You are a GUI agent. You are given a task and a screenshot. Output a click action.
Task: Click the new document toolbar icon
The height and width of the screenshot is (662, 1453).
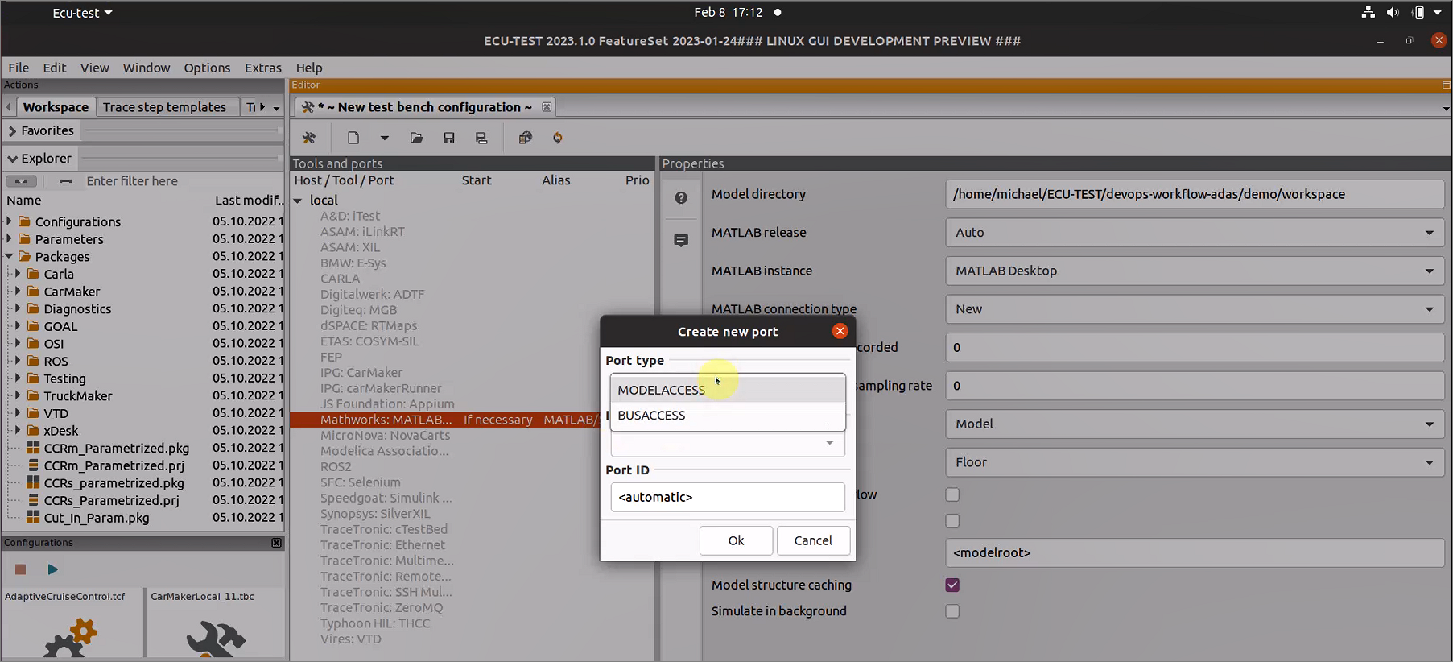click(353, 138)
